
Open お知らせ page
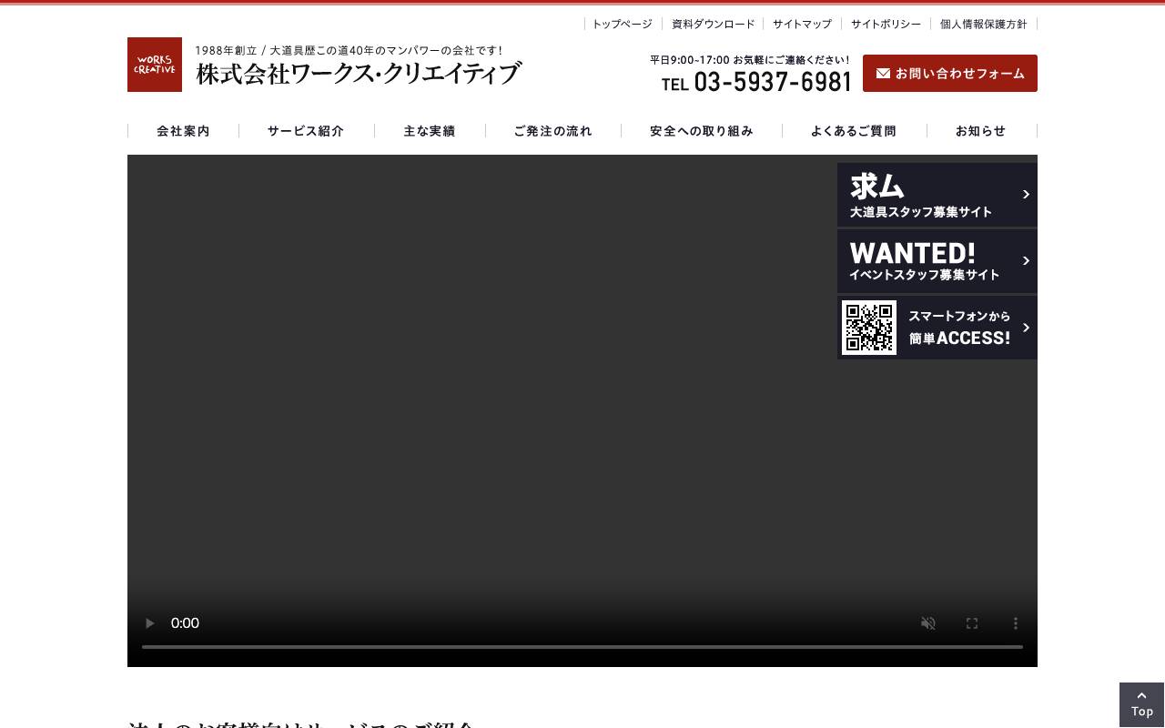point(981,131)
